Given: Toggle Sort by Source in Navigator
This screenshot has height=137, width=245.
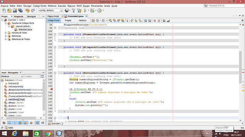Looking at the screenshot, I should (43, 122).
